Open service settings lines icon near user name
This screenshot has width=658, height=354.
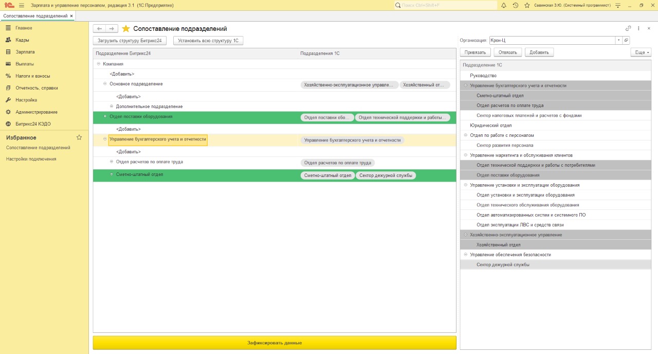pyautogui.click(x=617, y=5)
